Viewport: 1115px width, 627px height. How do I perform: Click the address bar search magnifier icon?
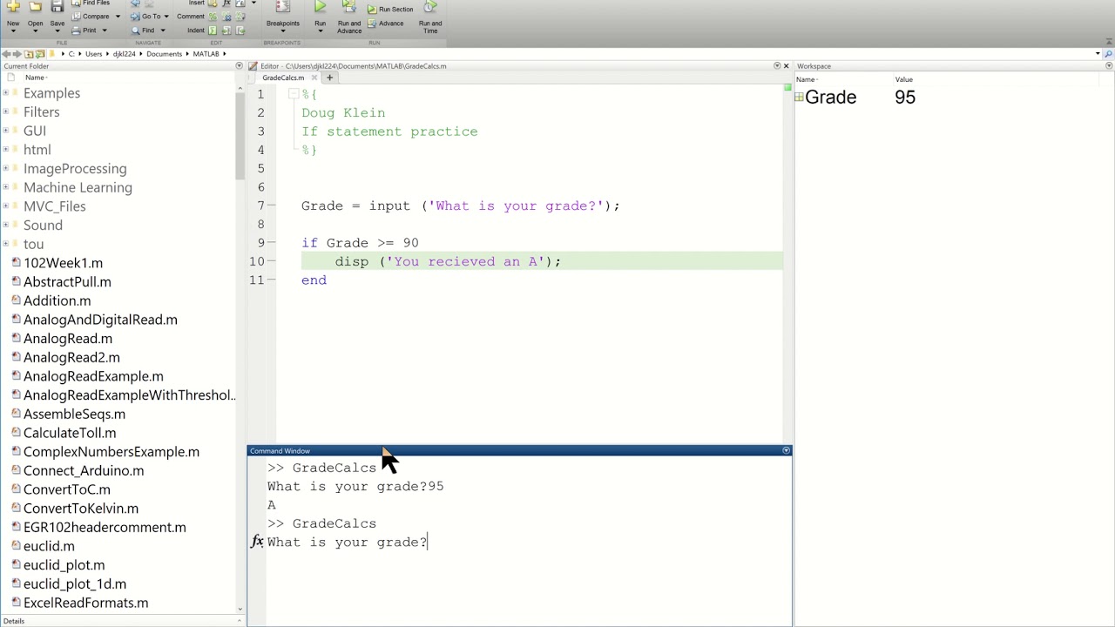pyautogui.click(x=1109, y=54)
